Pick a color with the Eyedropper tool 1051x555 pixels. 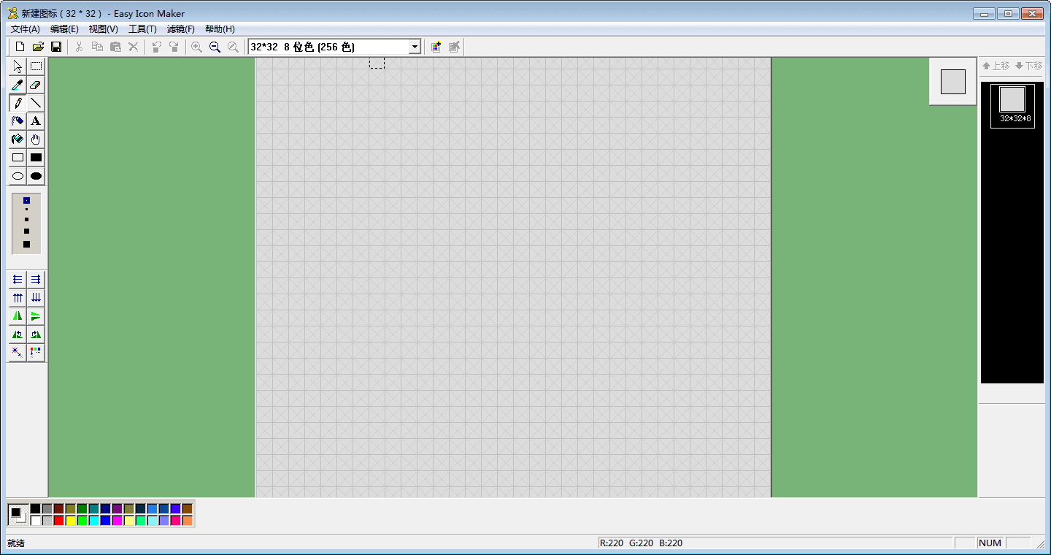tap(18, 85)
